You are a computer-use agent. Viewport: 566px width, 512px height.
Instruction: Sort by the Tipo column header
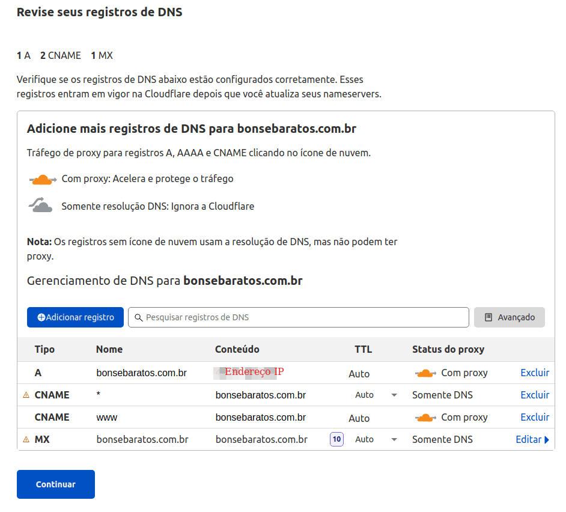point(44,349)
